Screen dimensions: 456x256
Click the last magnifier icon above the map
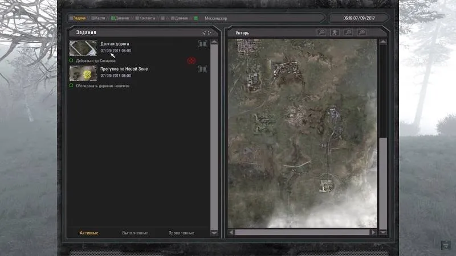361,32
